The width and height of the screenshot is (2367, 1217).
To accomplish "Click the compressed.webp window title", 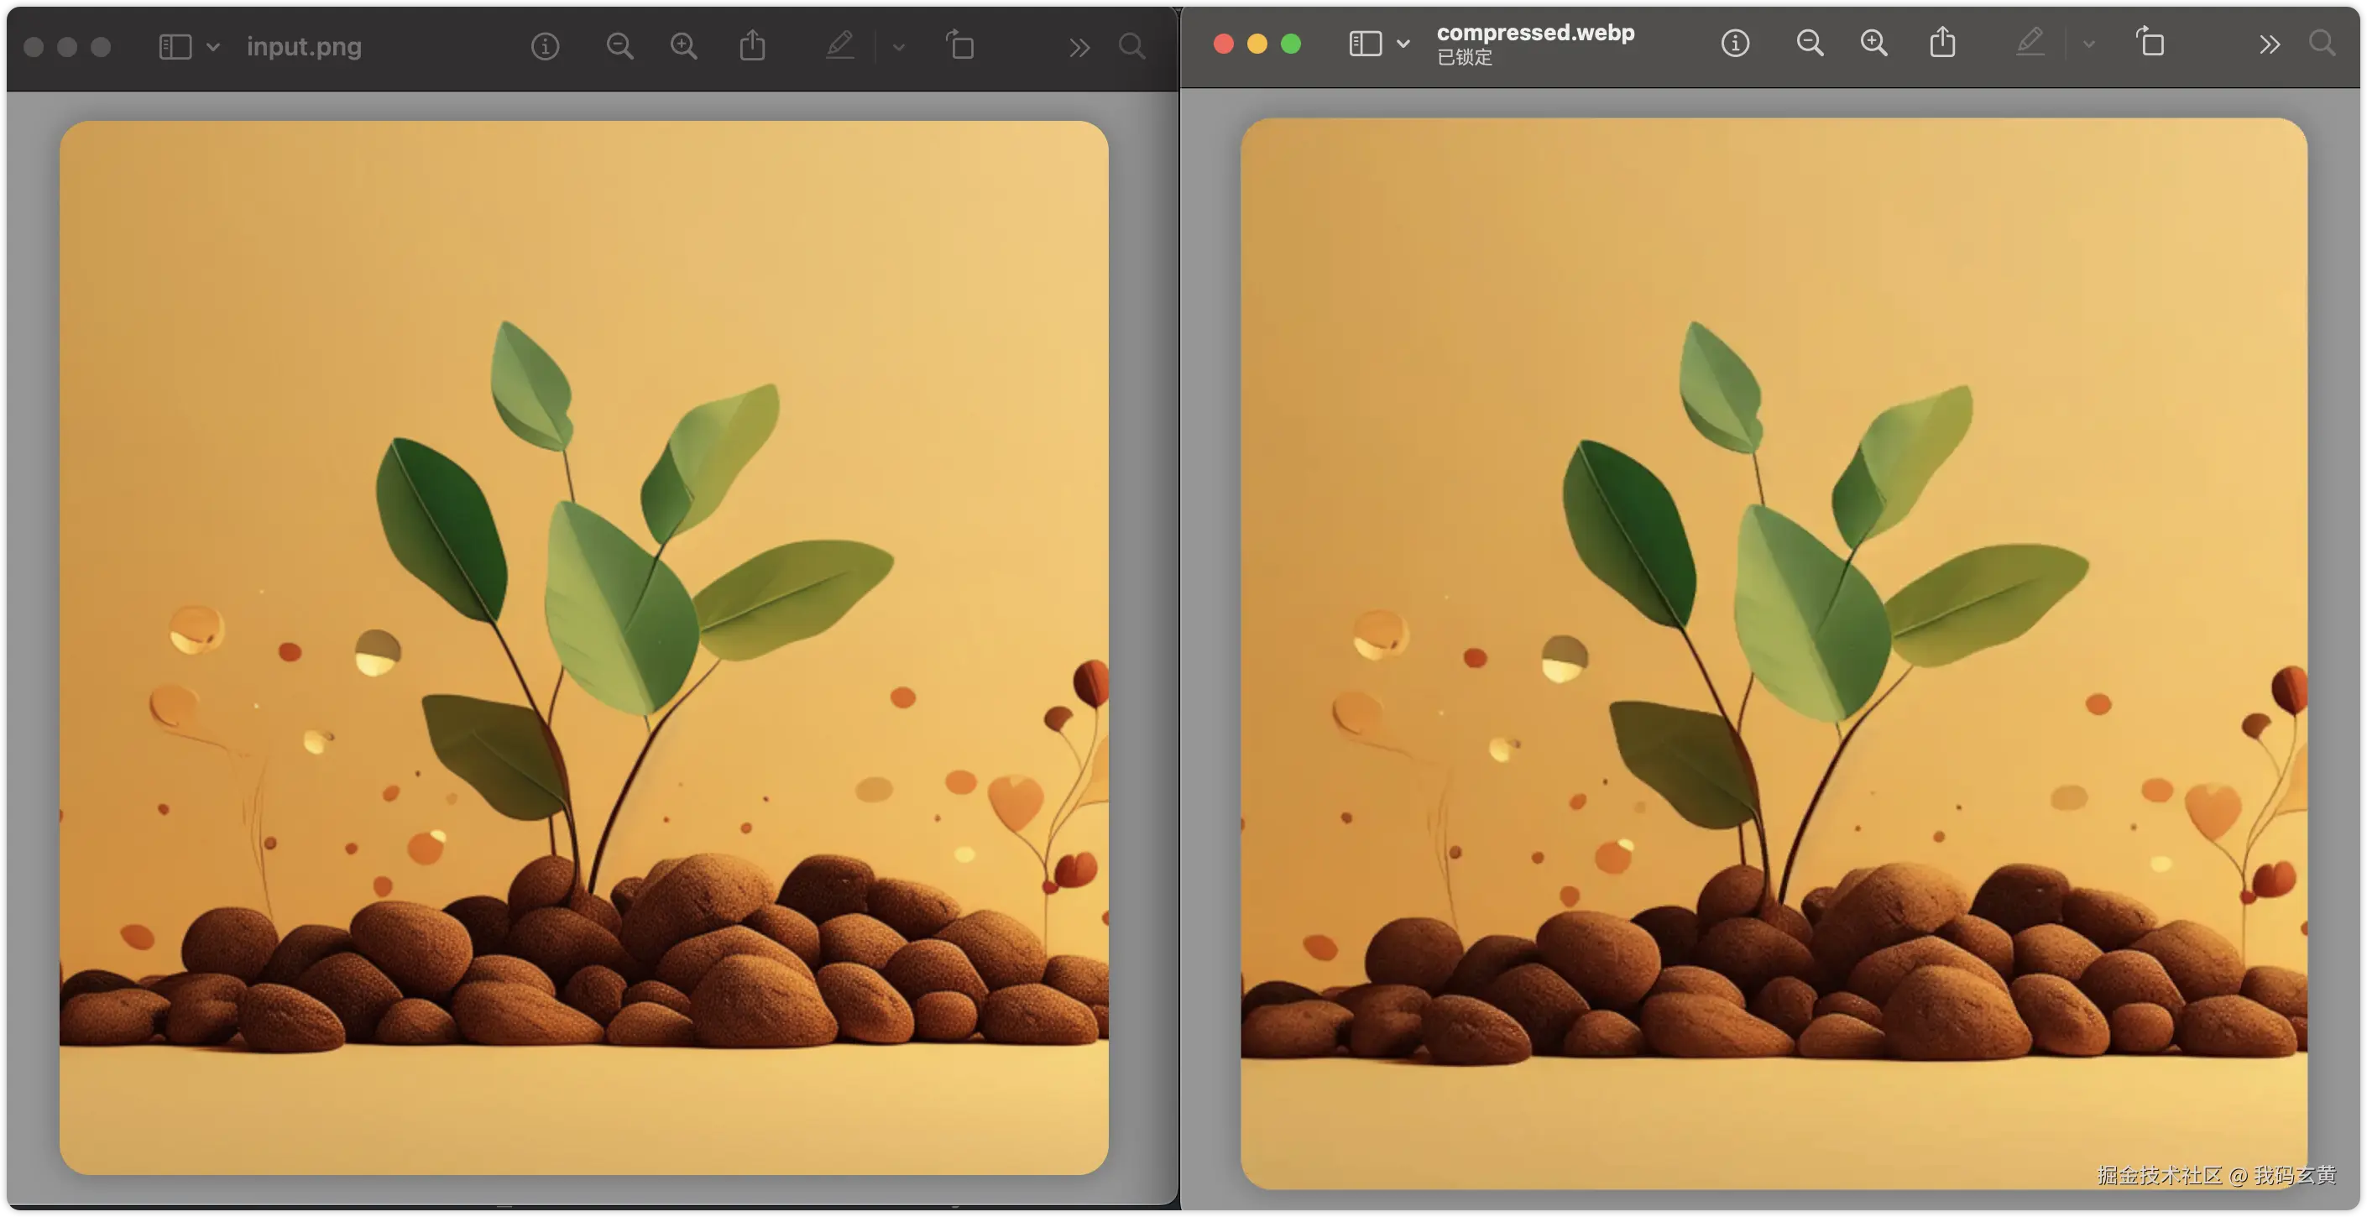I will tap(1534, 32).
